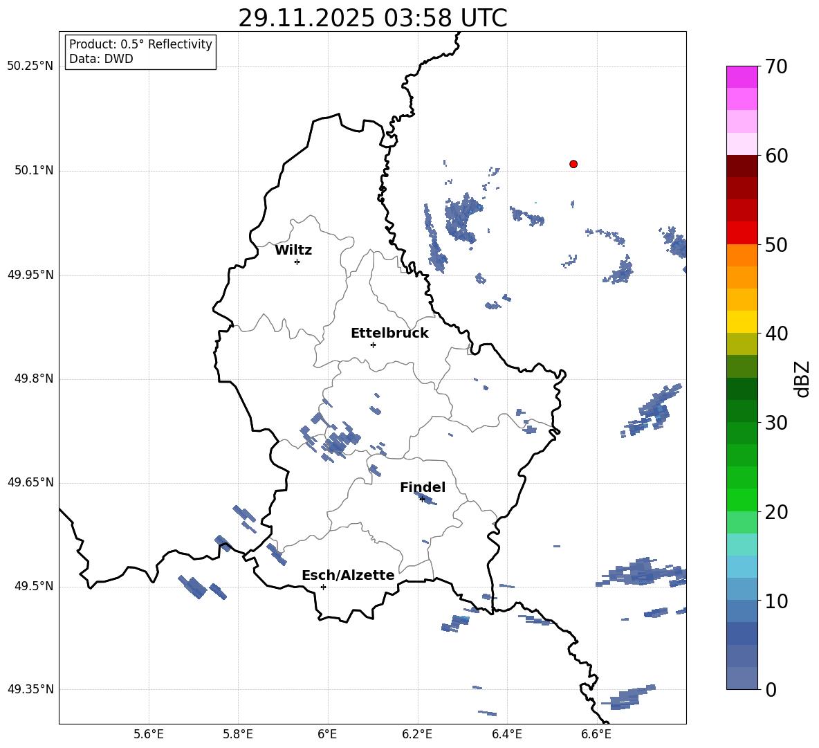Click the 50 value on colorbar
Screen dimensions: 819x748
(776, 244)
